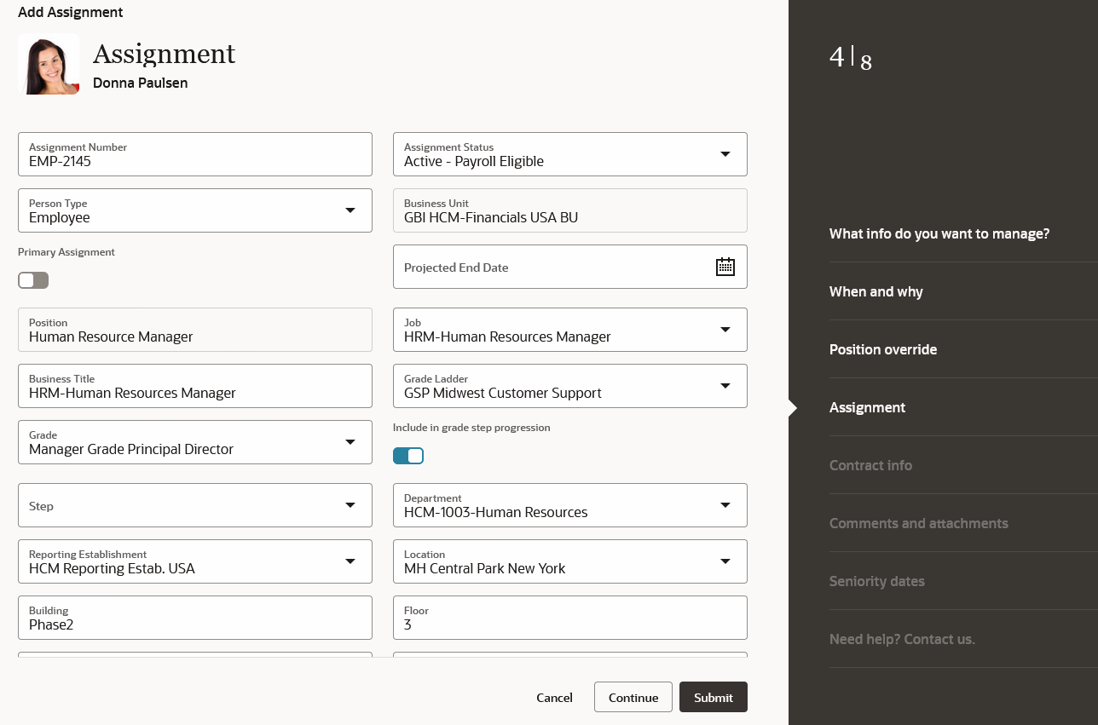Toggle the Primary Assignment switch
Viewport: 1098px width, 725px height.
pyautogui.click(x=33, y=280)
